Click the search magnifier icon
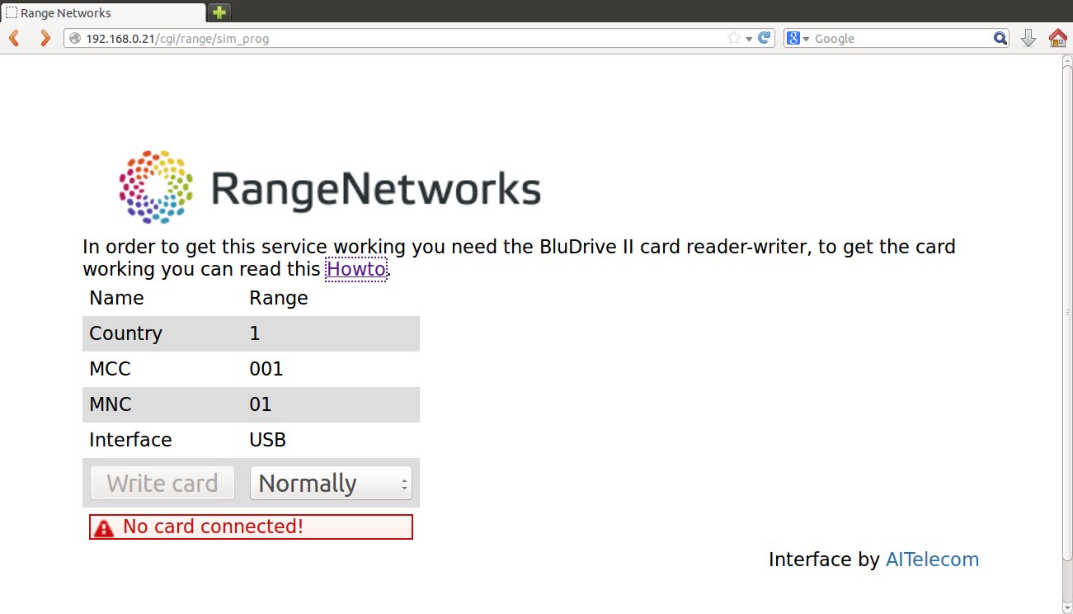 [x=1000, y=38]
